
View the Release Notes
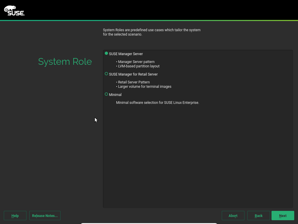(45, 216)
